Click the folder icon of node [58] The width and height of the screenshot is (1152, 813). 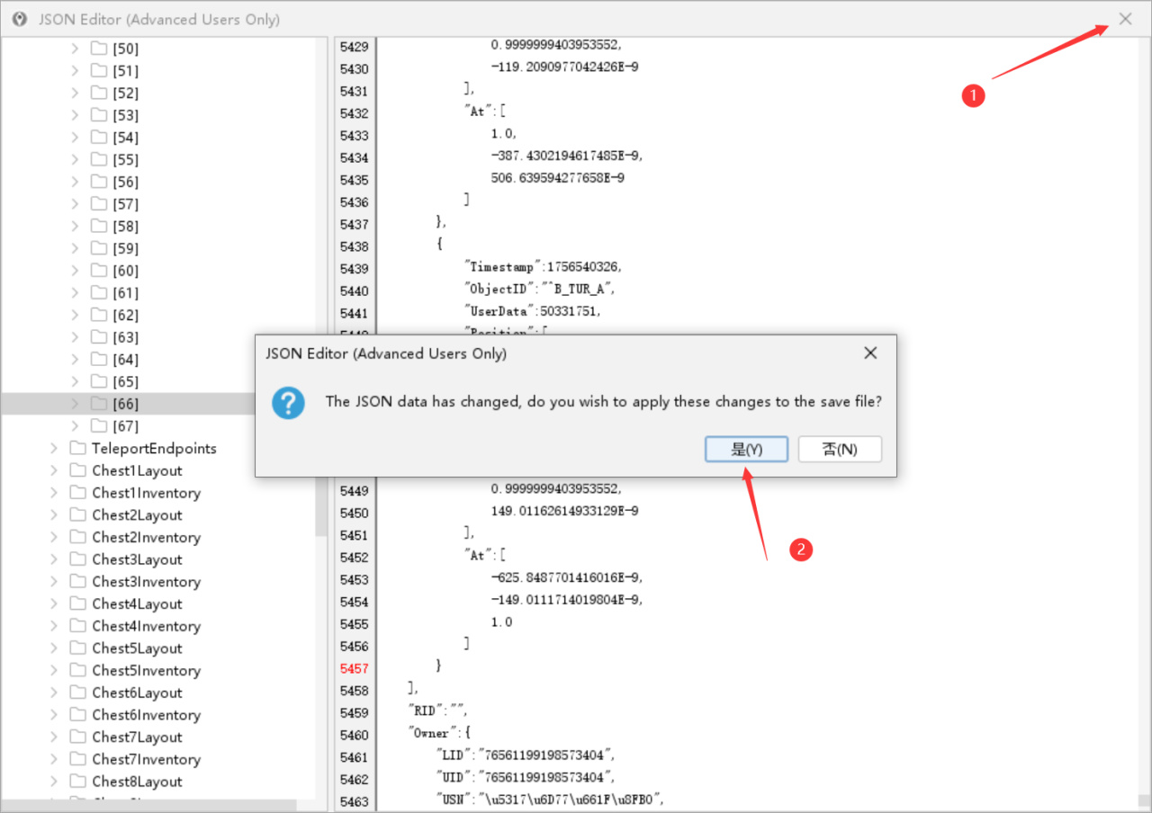[x=99, y=226]
